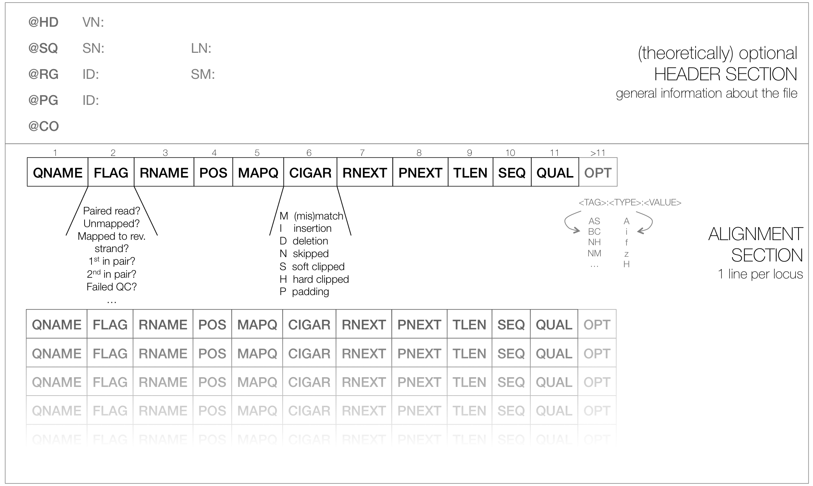The height and width of the screenshot is (486, 813).
Task: Select the @SQ header record label
Action: coord(43,48)
